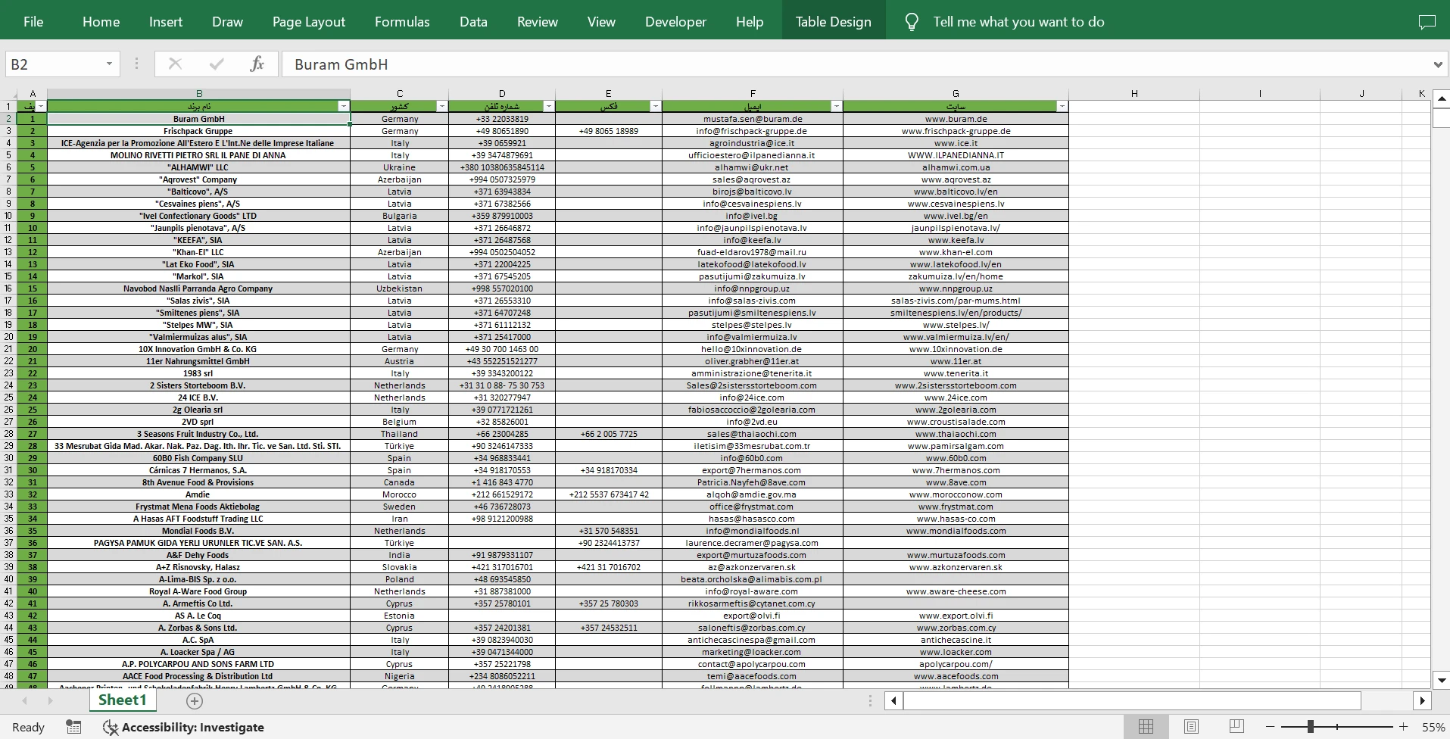Viewport: 1450px width, 739px height.
Task: Click the Insert Function fx icon
Action: [257, 64]
